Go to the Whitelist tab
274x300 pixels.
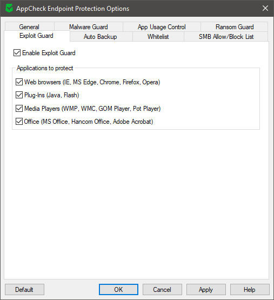tap(158, 37)
